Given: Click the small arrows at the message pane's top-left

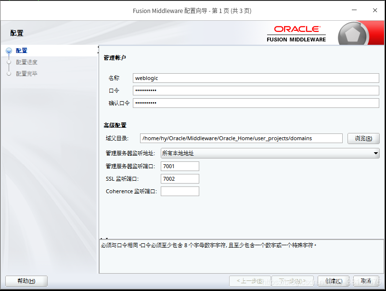Looking at the screenshot, I should click(x=104, y=238).
